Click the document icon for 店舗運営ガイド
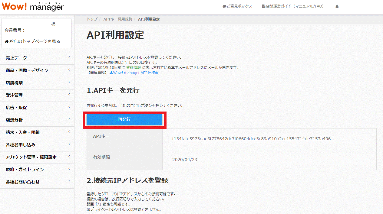The width and height of the screenshot is (383, 214). point(264,6)
